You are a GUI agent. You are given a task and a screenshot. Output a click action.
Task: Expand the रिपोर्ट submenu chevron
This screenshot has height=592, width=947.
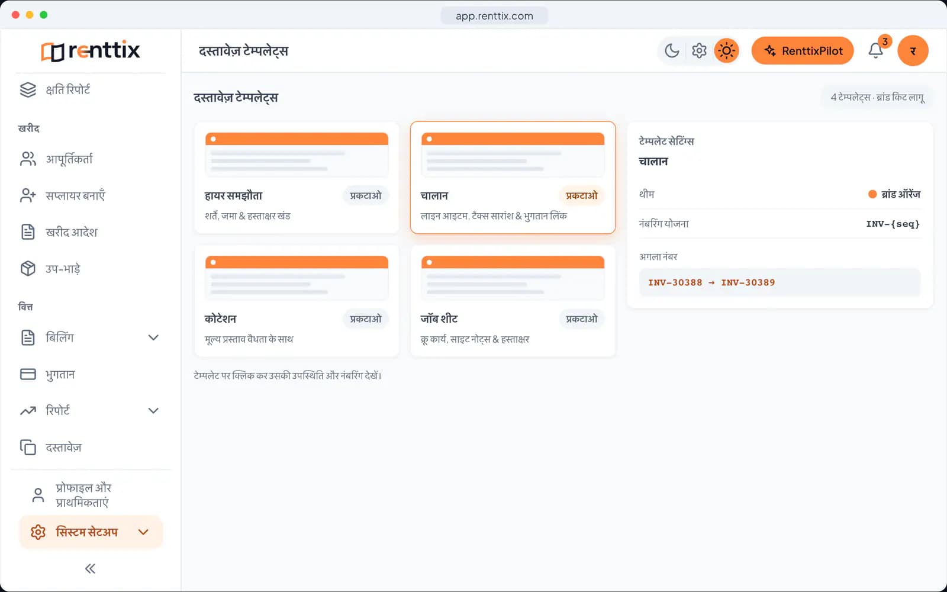153,411
